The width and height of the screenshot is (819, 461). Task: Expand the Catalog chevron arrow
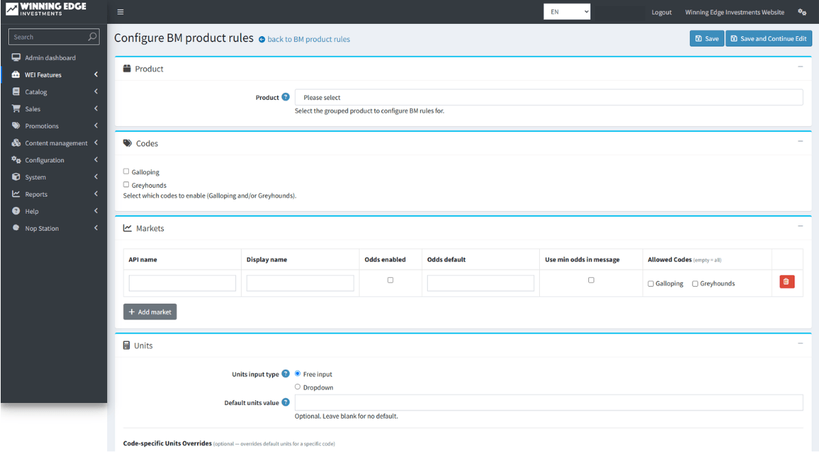96,92
